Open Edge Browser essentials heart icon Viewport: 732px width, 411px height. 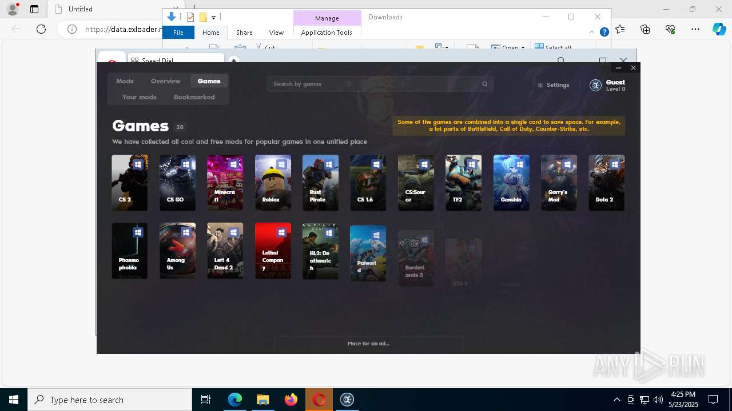[x=670, y=29]
